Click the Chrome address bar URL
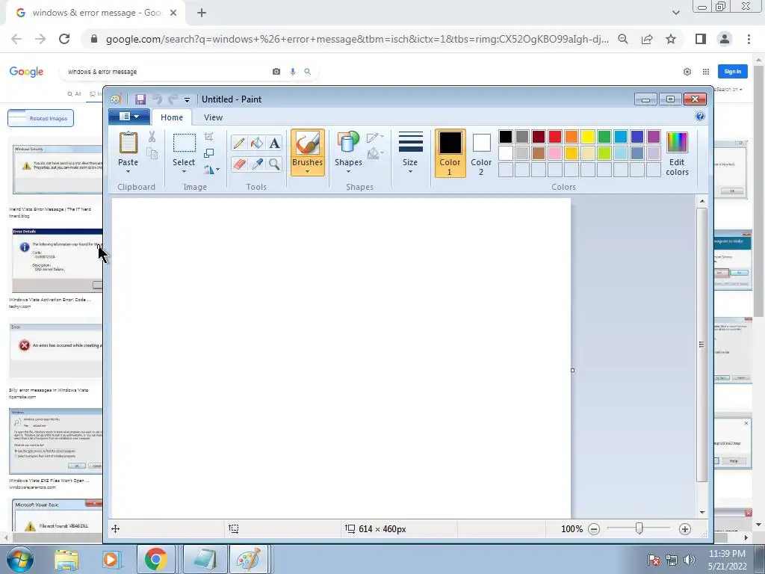This screenshot has height=574, width=765. 357,40
